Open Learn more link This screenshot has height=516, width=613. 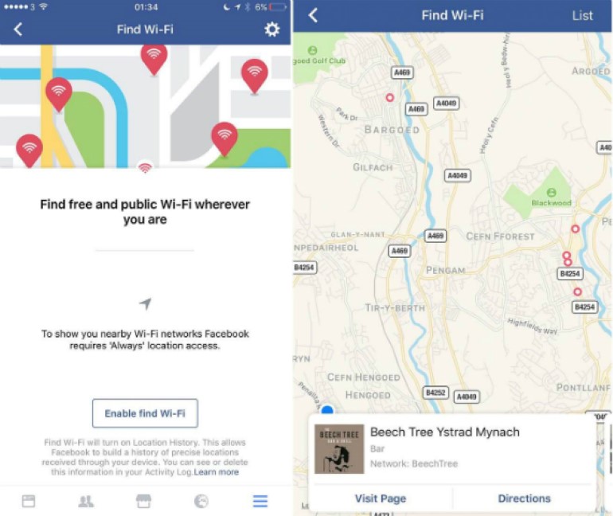tap(217, 472)
